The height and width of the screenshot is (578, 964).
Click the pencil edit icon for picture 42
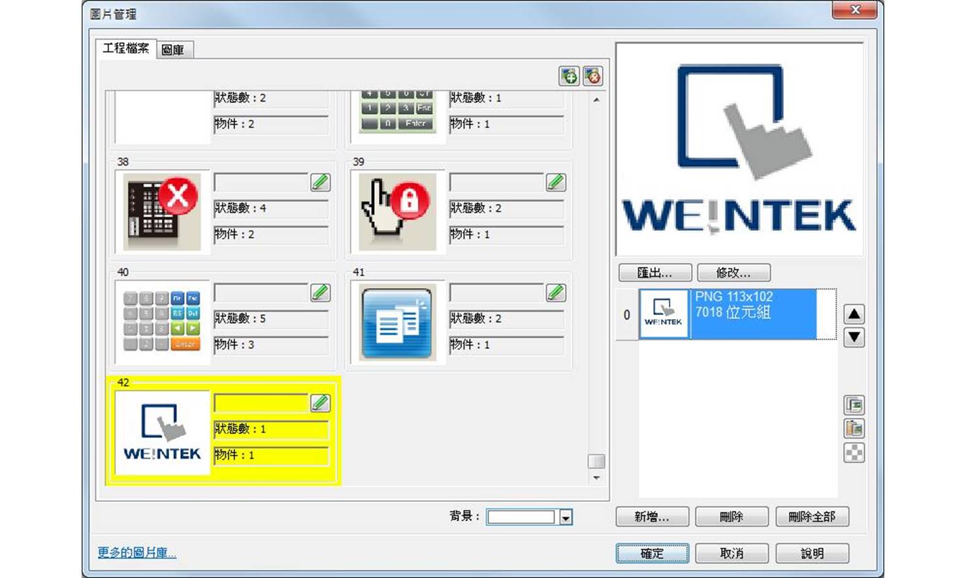(x=320, y=403)
